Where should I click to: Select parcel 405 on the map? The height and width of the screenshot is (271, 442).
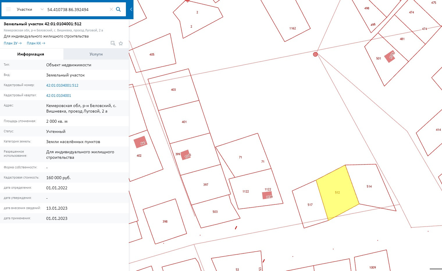coord(152,54)
